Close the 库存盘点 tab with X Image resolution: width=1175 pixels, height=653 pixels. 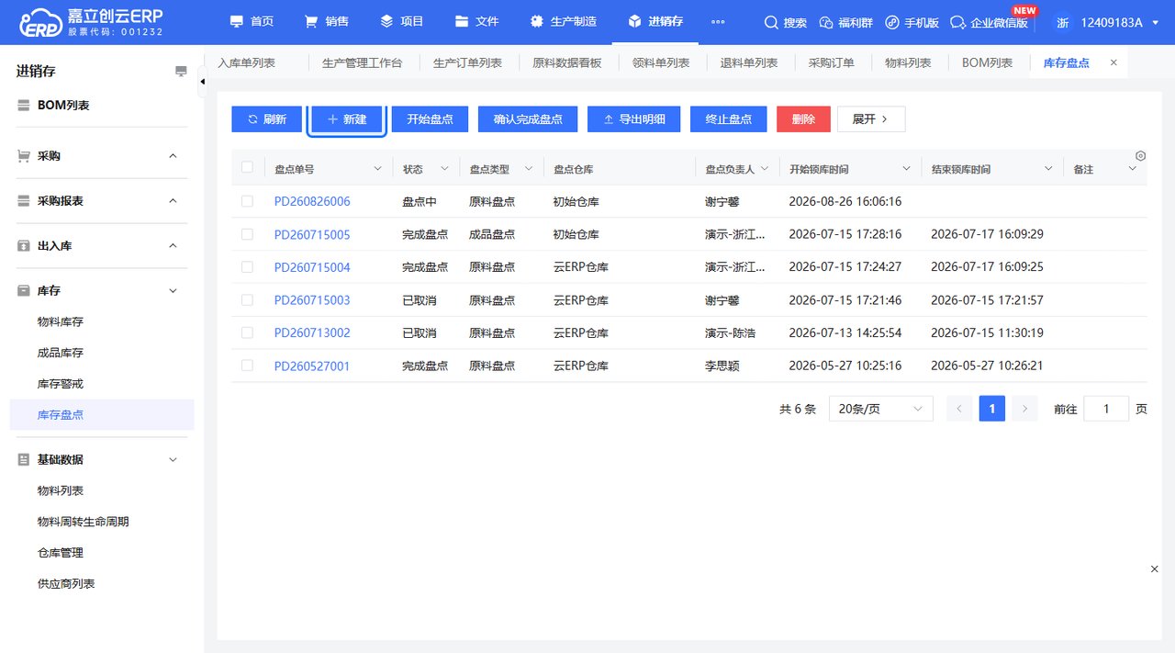tap(1113, 62)
